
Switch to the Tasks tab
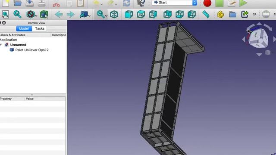40,28
